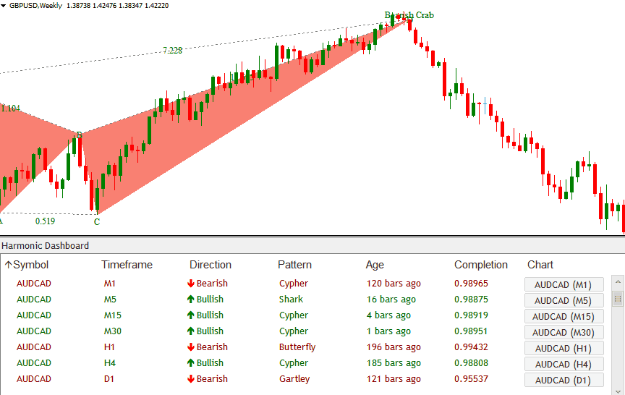The height and width of the screenshot is (395, 625).
Task: Click the 7.228 ratio label on chart
Action: click(172, 51)
